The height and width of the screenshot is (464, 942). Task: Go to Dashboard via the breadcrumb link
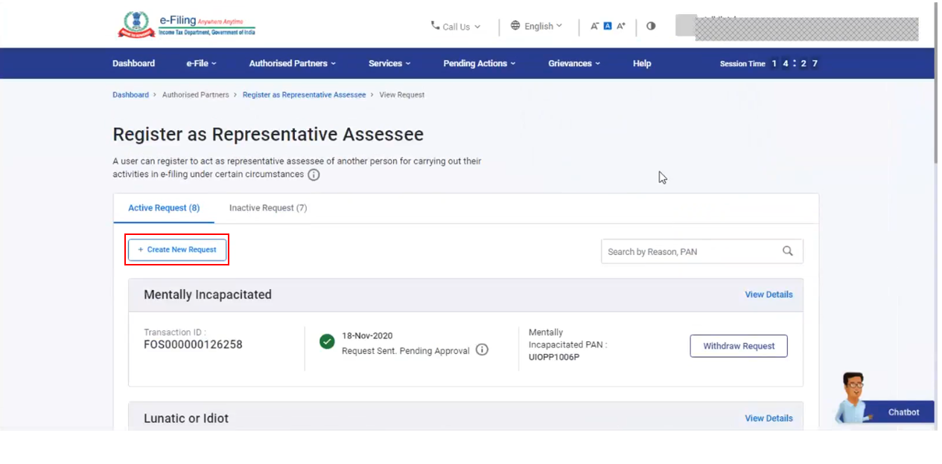130,95
